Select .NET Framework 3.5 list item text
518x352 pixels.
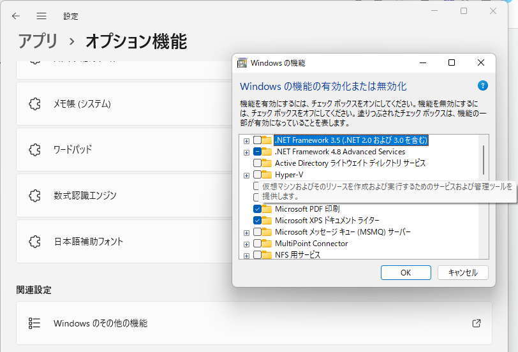pyautogui.click(x=351, y=140)
